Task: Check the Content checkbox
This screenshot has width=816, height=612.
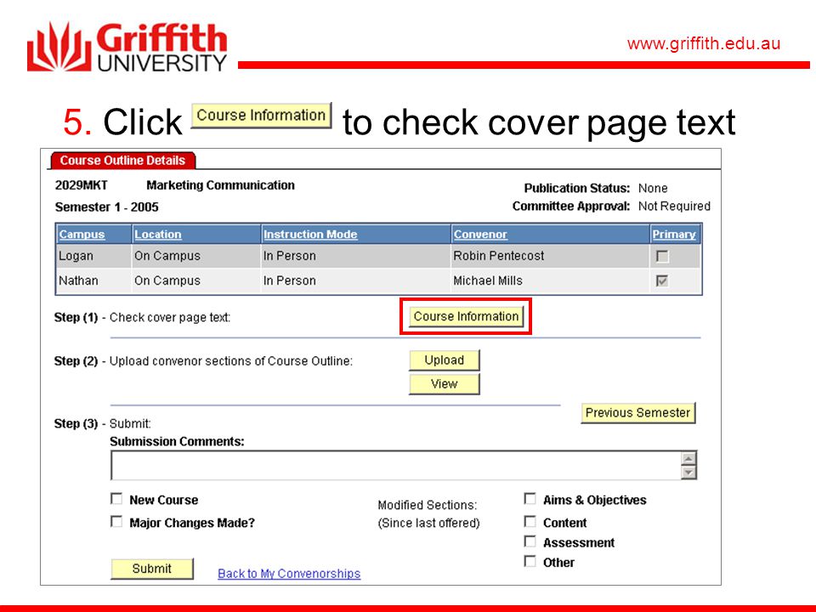Action: tap(530, 521)
